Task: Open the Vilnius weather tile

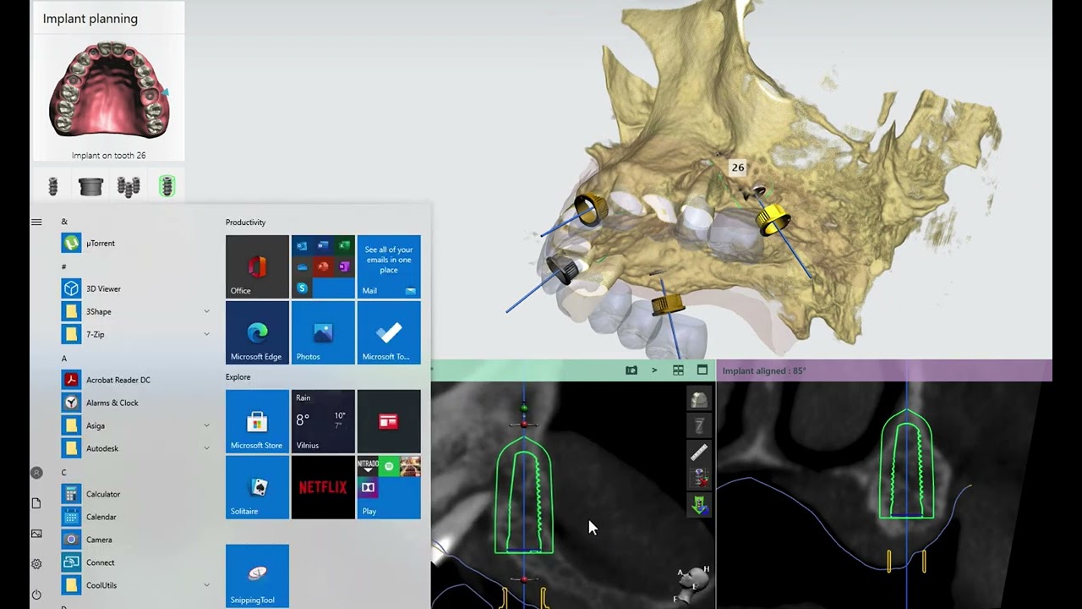Action: (323, 421)
